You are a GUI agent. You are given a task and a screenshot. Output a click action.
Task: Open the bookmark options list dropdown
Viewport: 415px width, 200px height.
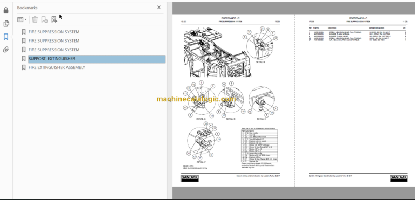click(22, 19)
